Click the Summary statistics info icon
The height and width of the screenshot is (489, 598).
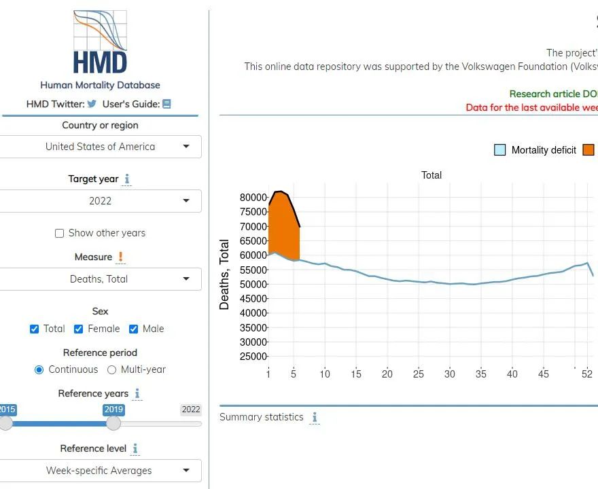pyautogui.click(x=315, y=418)
